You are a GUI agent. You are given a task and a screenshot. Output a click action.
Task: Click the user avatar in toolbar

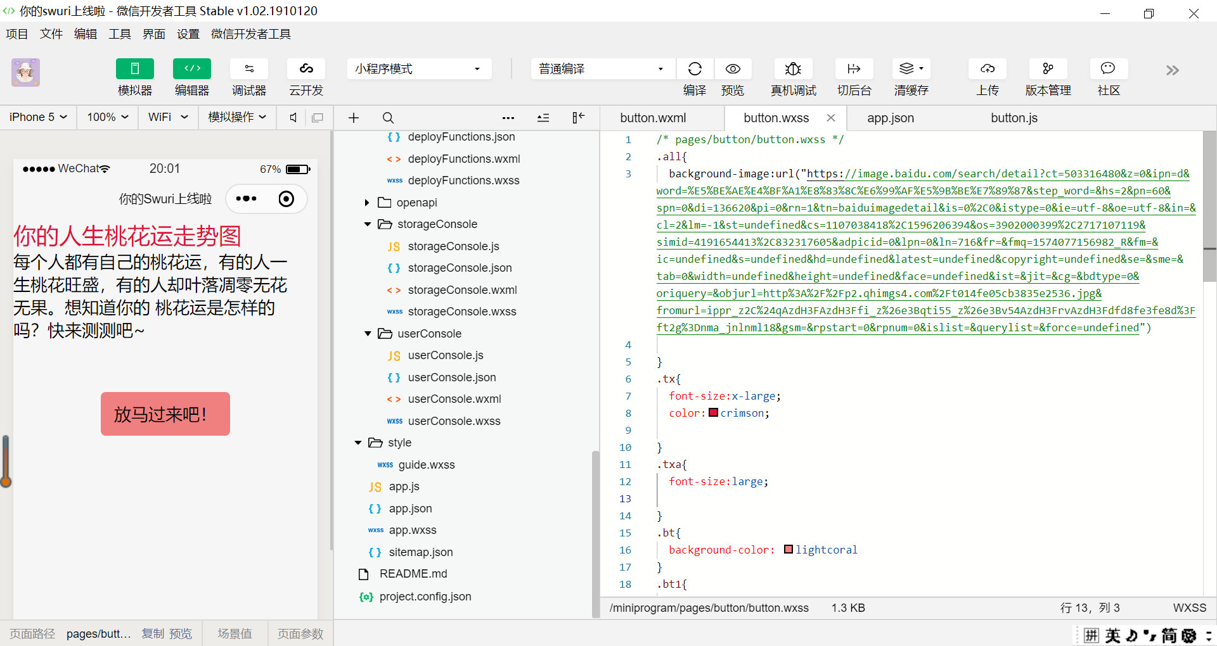point(25,72)
